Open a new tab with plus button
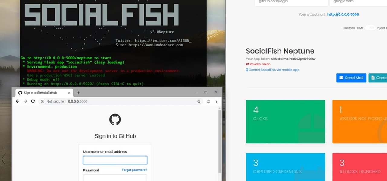Viewport: 387px width, 181px height. 78,93
